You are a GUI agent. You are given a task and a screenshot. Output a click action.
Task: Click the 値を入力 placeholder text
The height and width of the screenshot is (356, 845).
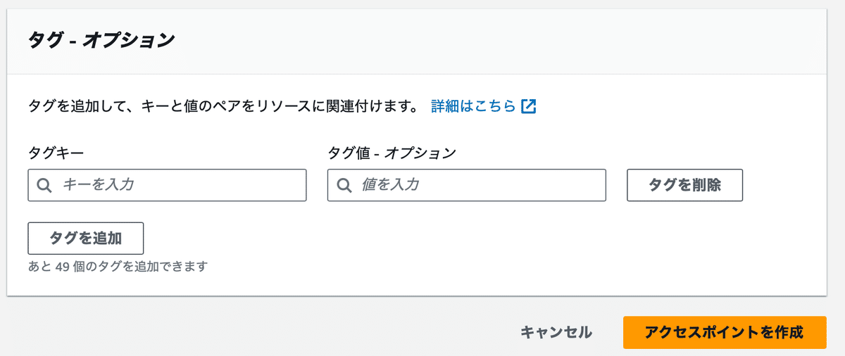click(x=390, y=185)
